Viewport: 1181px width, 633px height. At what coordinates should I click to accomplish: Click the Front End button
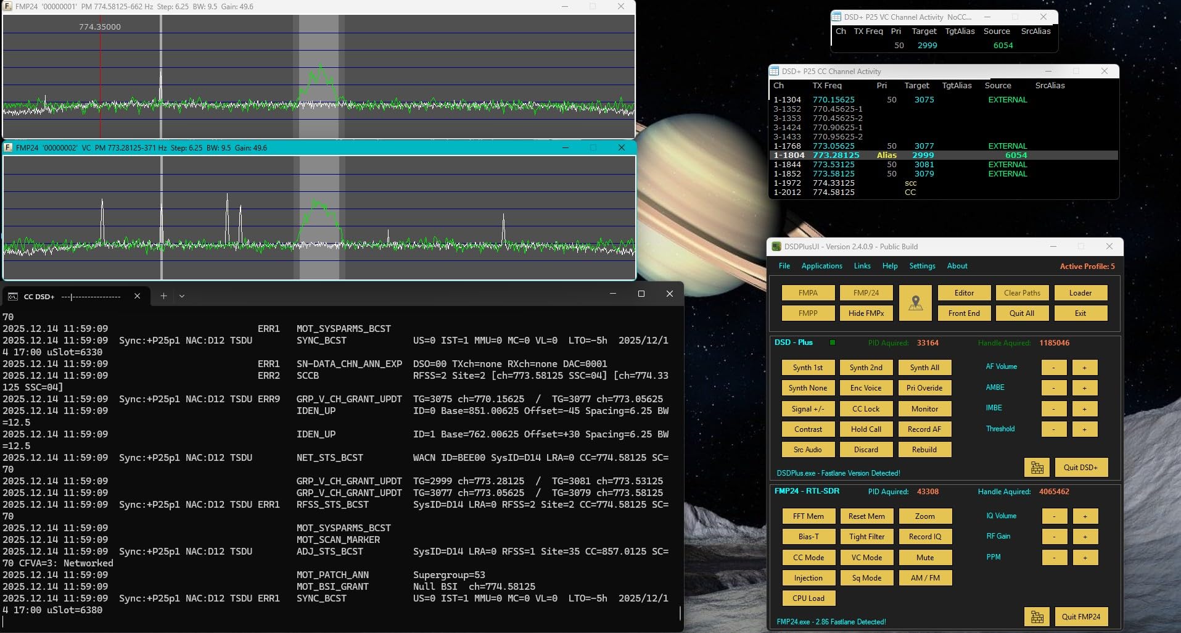point(964,313)
